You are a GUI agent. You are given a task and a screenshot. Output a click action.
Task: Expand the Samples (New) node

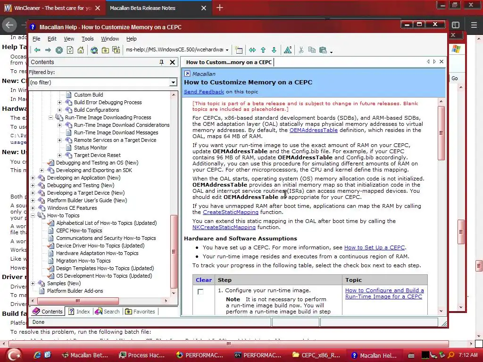point(33,283)
